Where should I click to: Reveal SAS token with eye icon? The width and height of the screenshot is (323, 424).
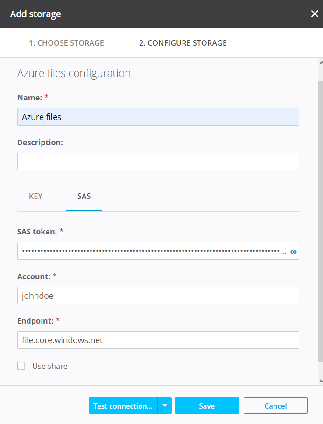(x=294, y=252)
